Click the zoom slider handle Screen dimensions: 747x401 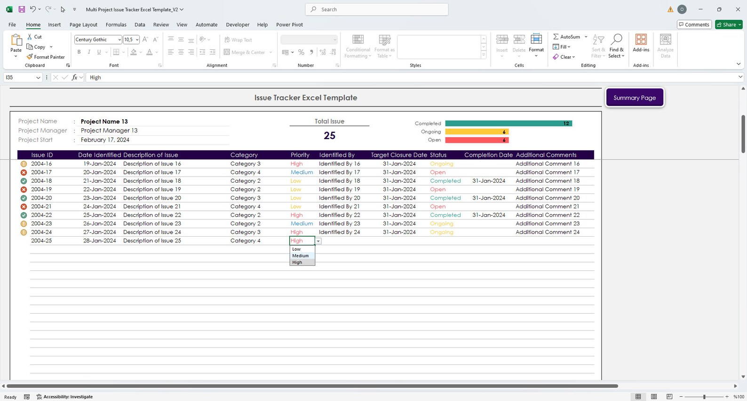(x=704, y=397)
